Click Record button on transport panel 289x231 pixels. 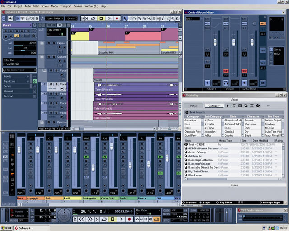tap(129, 219)
